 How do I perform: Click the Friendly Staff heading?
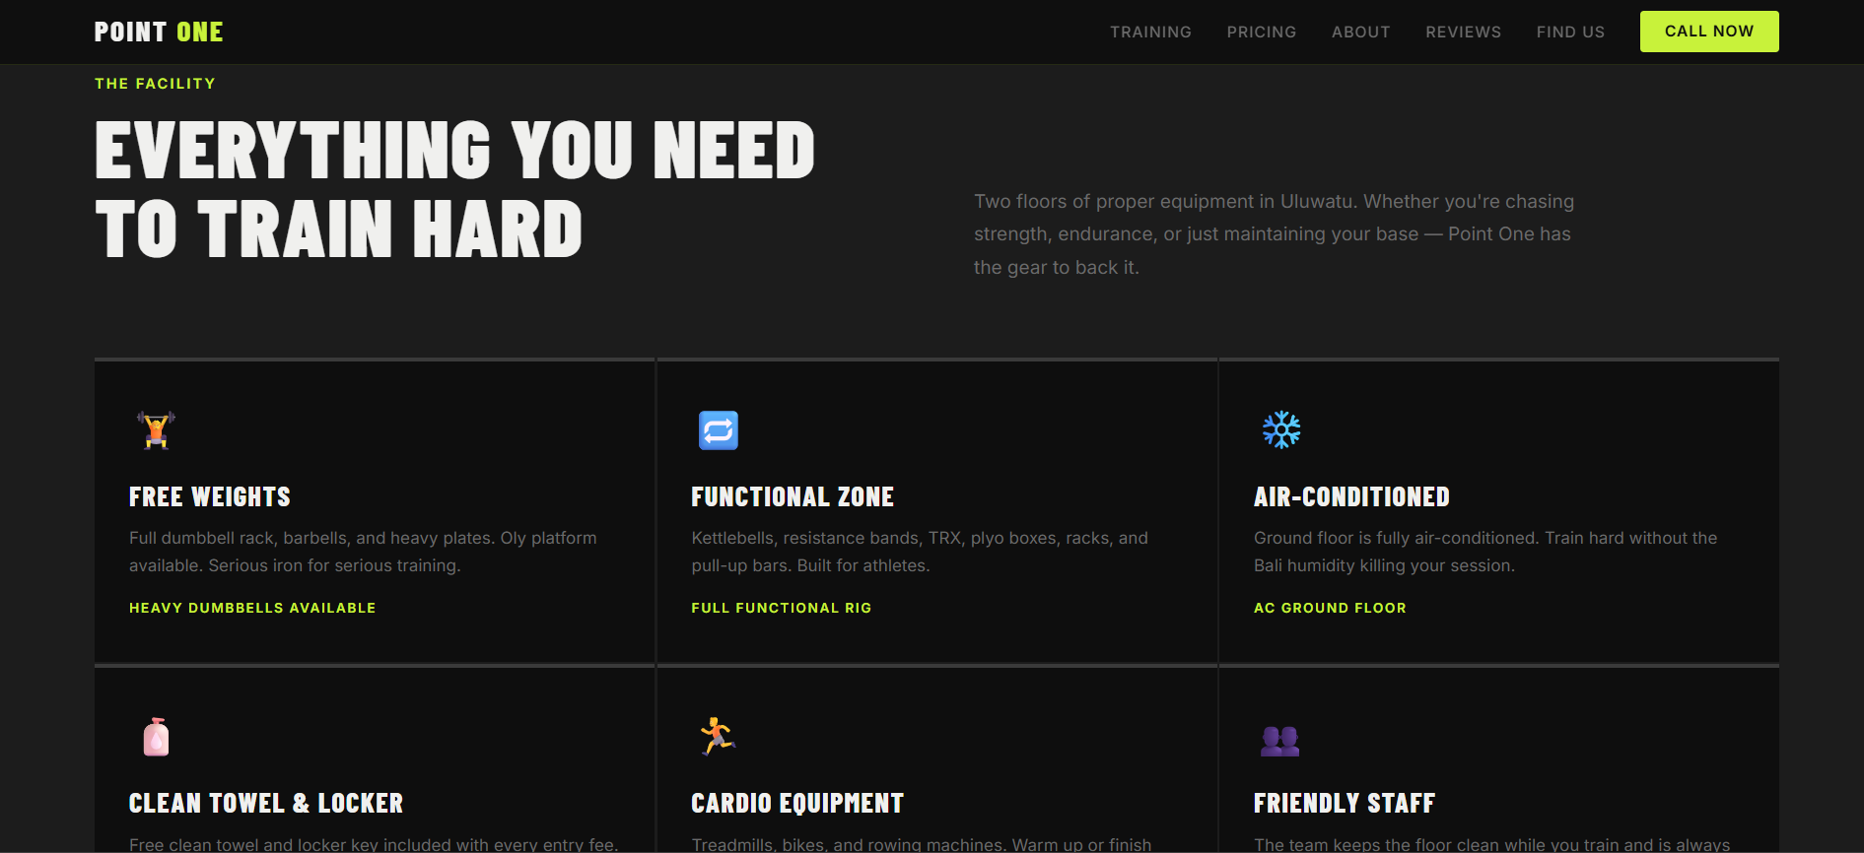(x=1345, y=803)
